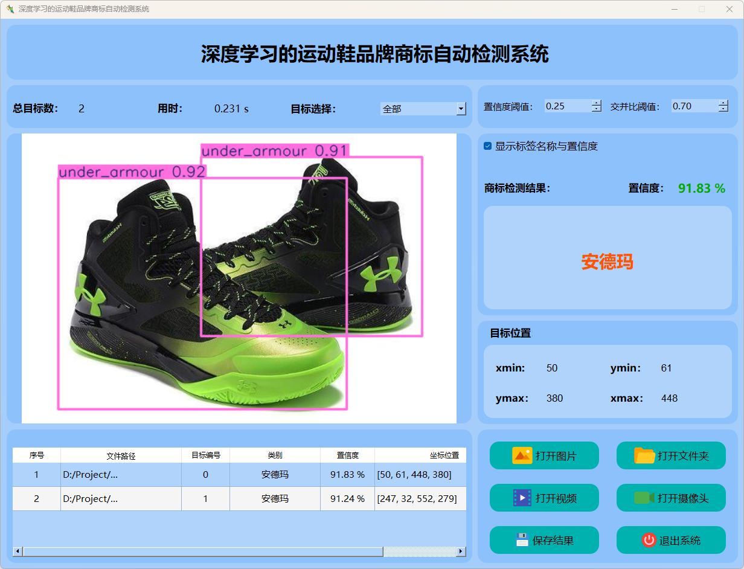Click the 退出系统 button label

point(680,541)
